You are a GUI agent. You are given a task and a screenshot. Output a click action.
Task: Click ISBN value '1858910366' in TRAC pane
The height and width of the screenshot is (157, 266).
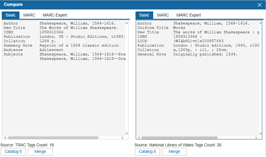tap(51, 32)
